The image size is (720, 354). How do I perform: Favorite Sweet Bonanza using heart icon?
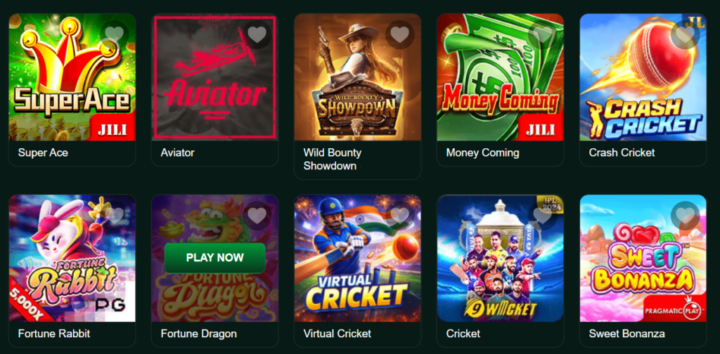[685, 215]
